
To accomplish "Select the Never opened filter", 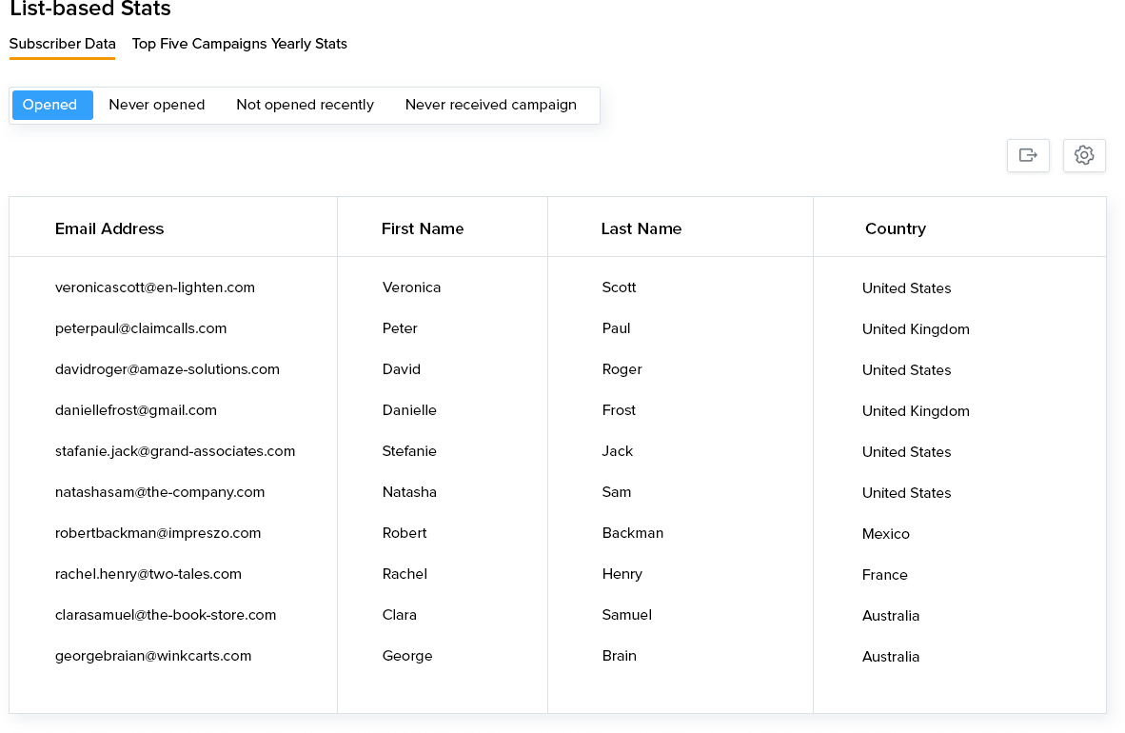I will pyautogui.click(x=156, y=105).
